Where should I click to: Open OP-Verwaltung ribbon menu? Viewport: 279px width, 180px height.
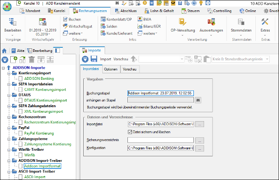[183, 26]
